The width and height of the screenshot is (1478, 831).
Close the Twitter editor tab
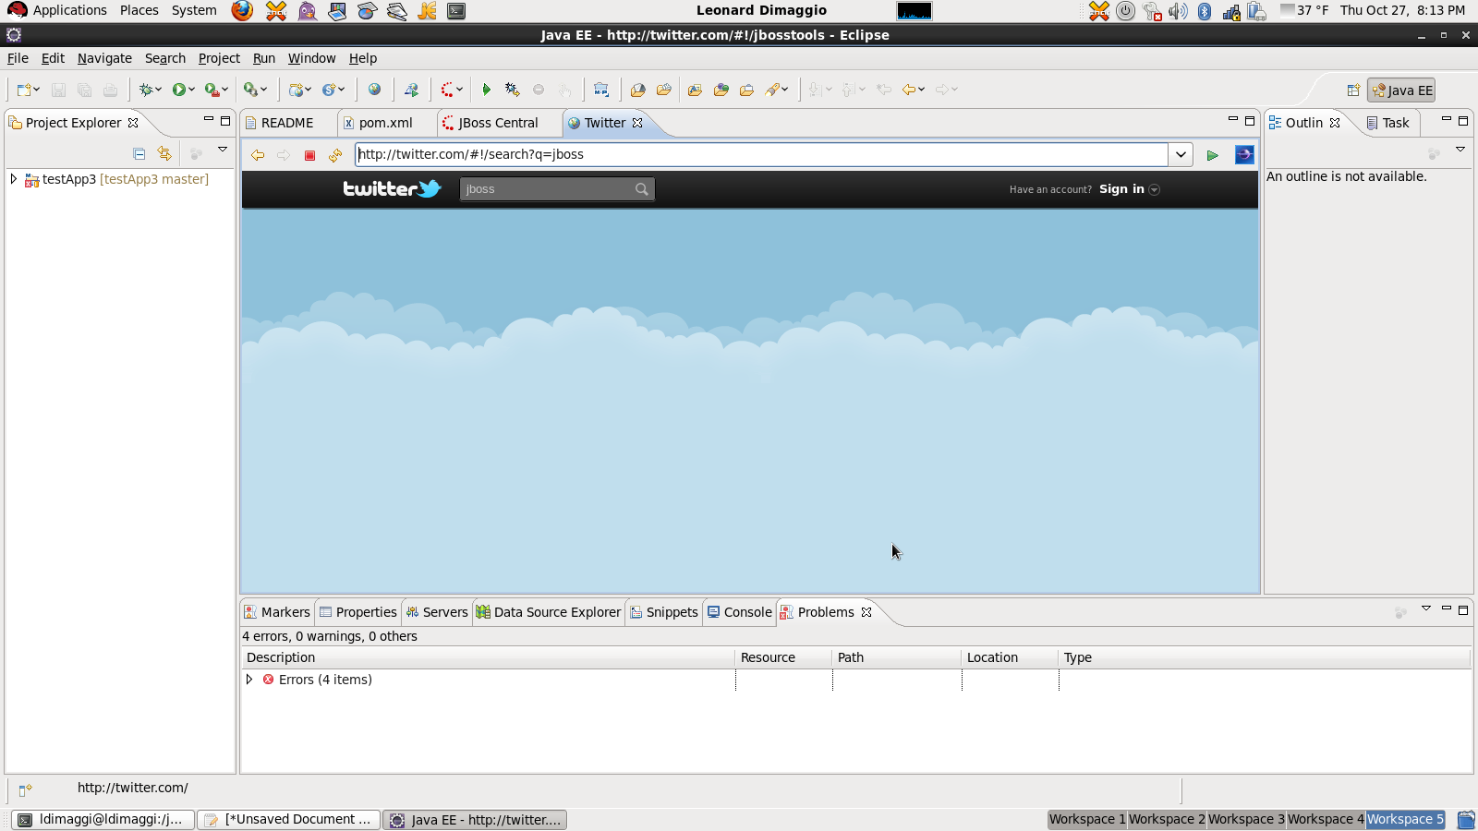coord(637,123)
